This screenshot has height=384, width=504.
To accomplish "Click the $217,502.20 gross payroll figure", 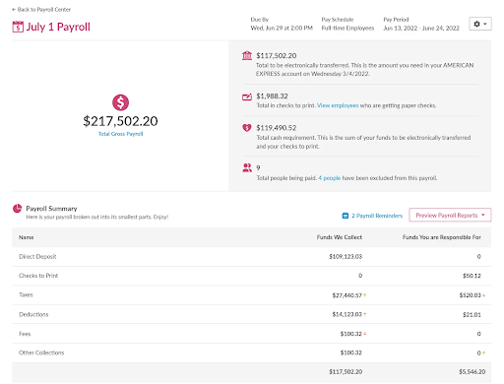I will coord(120,121).
